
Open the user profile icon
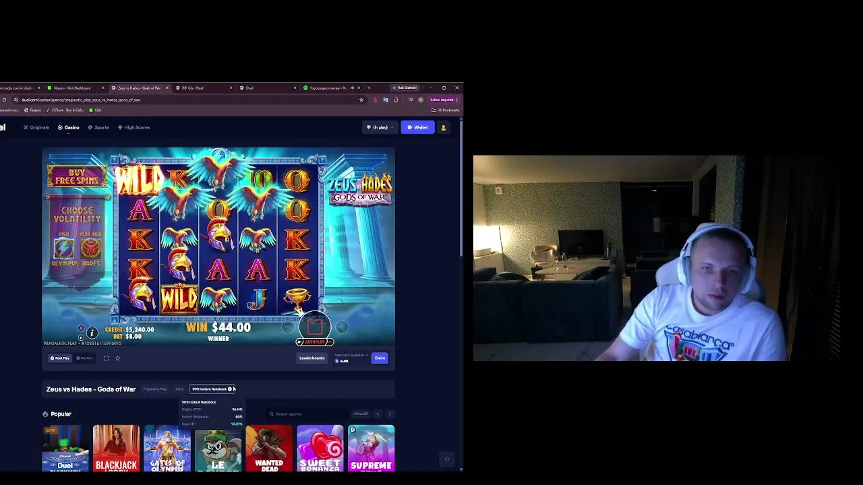point(443,127)
